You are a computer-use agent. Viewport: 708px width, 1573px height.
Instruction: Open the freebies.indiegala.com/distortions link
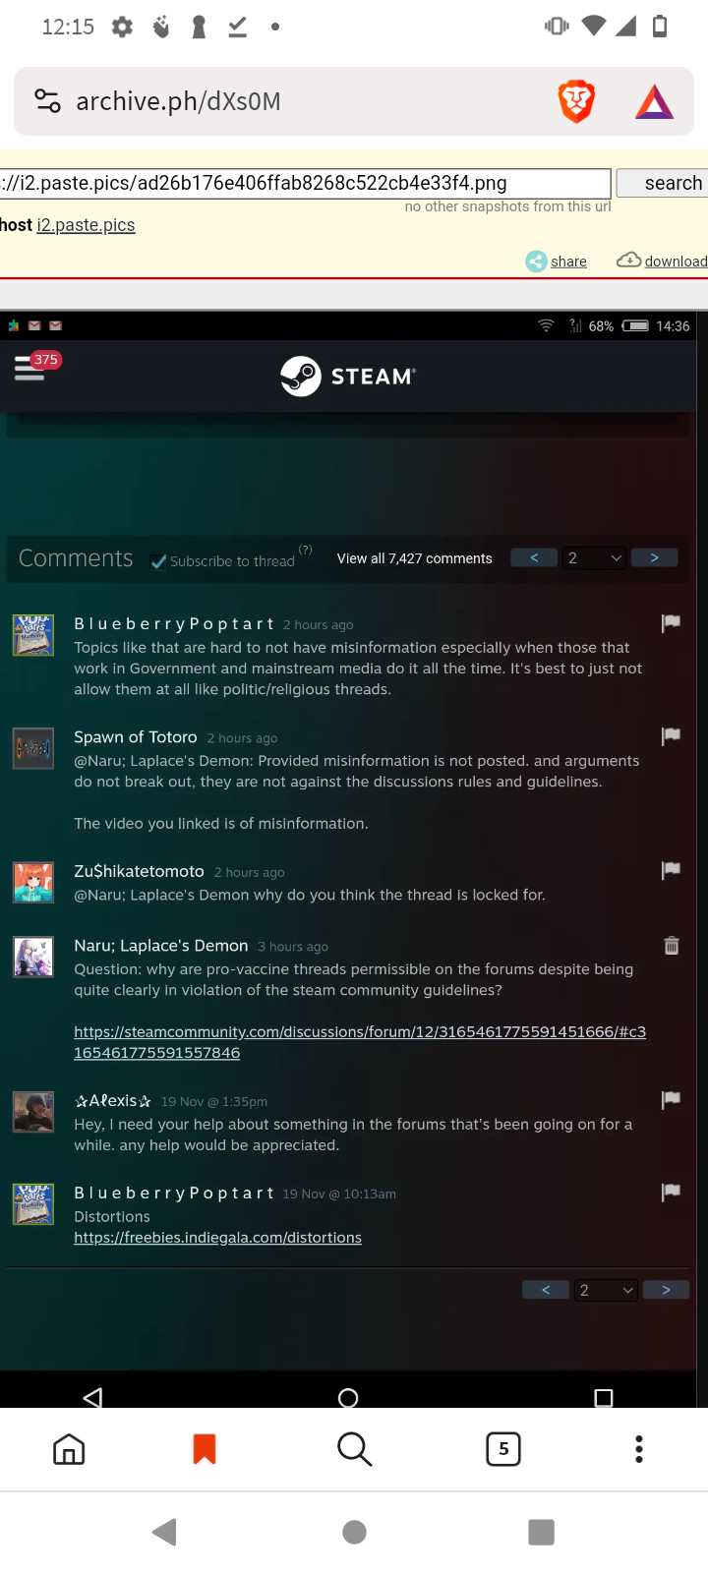pos(217,1237)
